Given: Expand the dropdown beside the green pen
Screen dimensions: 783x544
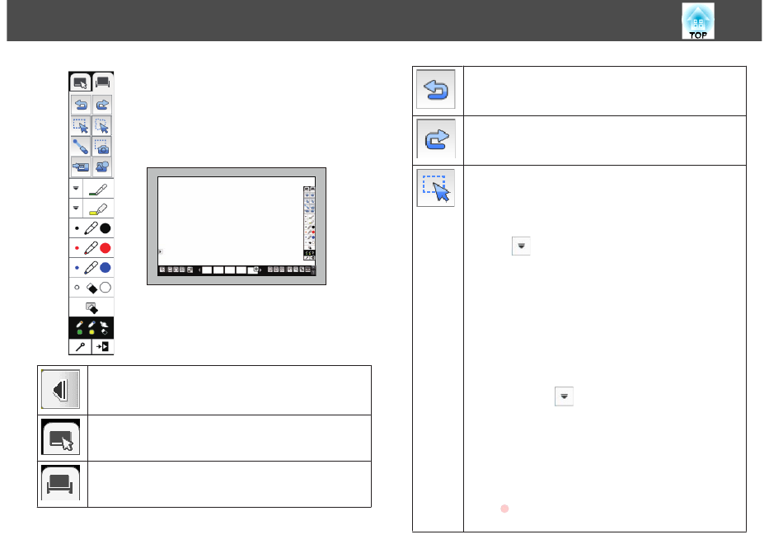Looking at the screenshot, I should 76,188.
